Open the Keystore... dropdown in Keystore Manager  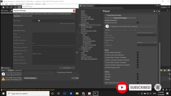point(22,16)
